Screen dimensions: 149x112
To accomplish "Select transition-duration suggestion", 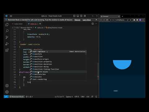I will pyautogui.click(x=58, y=64).
